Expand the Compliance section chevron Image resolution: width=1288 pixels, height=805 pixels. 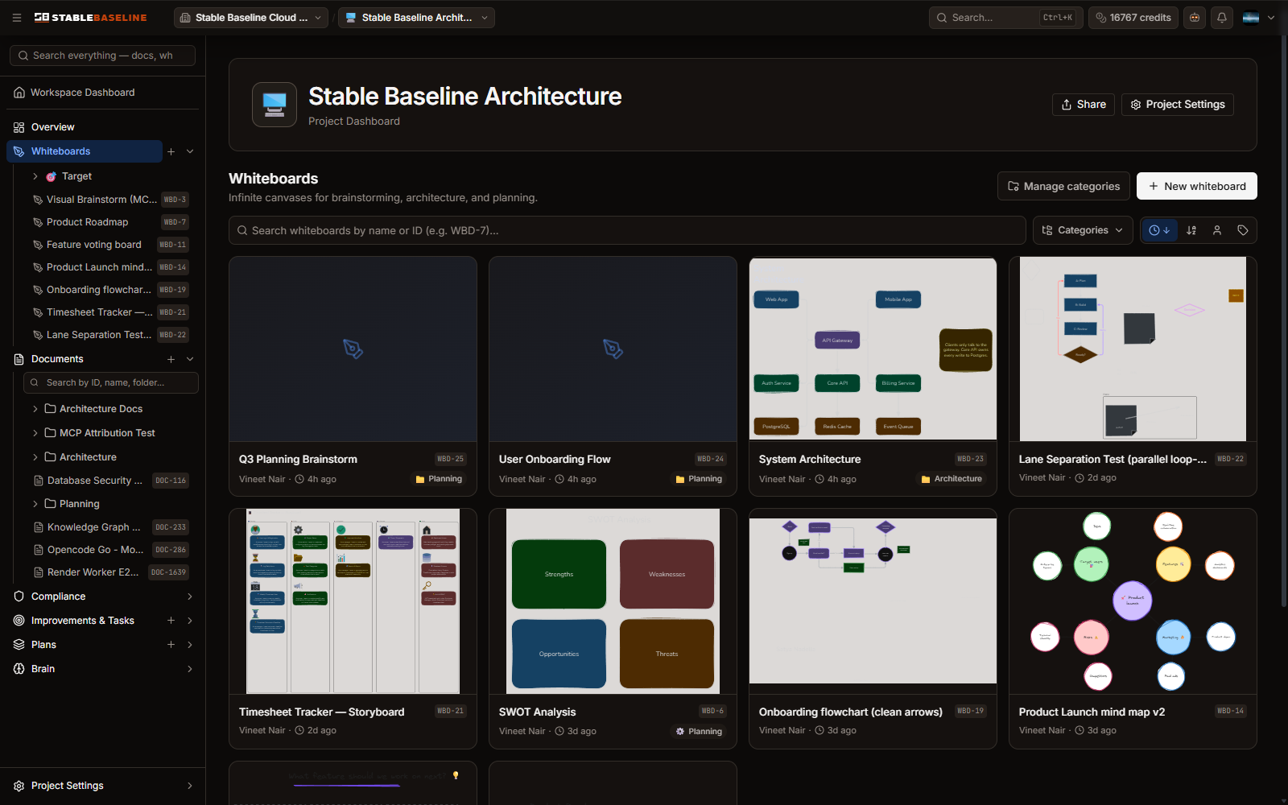click(x=190, y=597)
